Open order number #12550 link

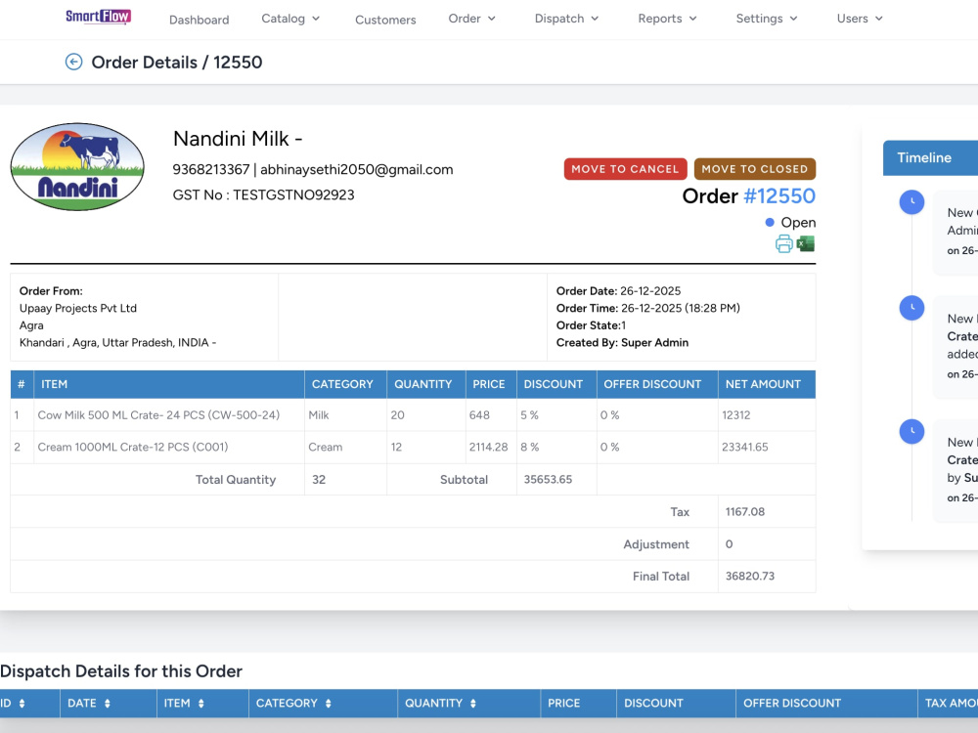click(779, 195)
